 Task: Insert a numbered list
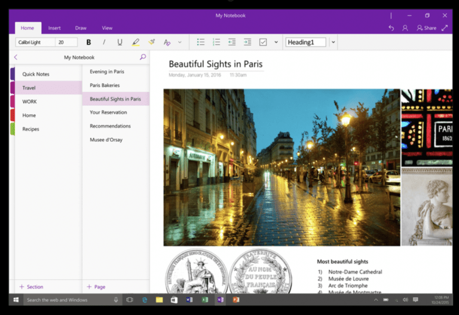pyautogui.click(x=216, y=42)
